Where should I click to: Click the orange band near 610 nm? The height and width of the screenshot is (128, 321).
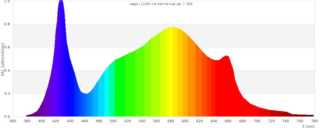click(192, 83)
